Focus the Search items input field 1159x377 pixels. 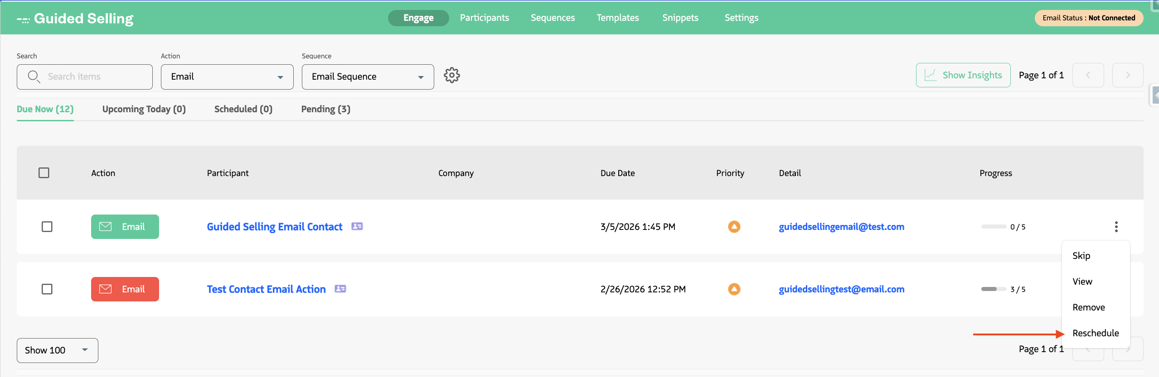(85, 77)
